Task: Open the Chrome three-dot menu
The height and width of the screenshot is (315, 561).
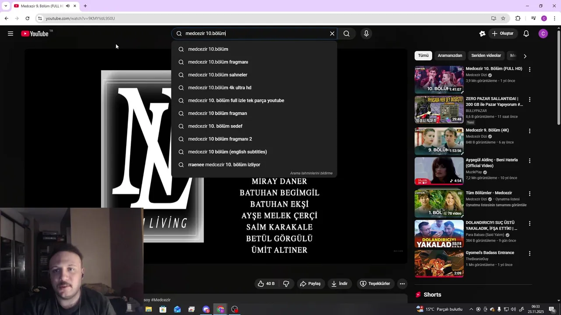Action: pos(555,18)
